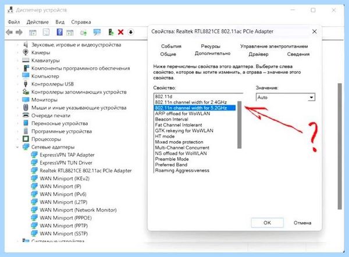Click the Cancel button (Отмена)
The width and height of the screenshot is (349, 257).
(x=302, y=223)
